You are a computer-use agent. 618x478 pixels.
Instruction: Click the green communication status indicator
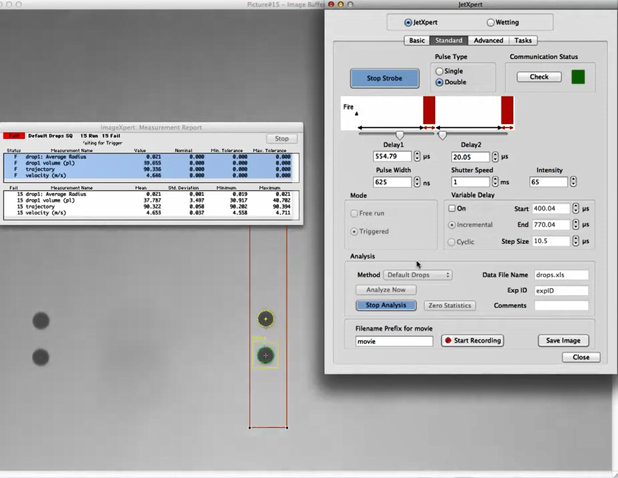578,77
